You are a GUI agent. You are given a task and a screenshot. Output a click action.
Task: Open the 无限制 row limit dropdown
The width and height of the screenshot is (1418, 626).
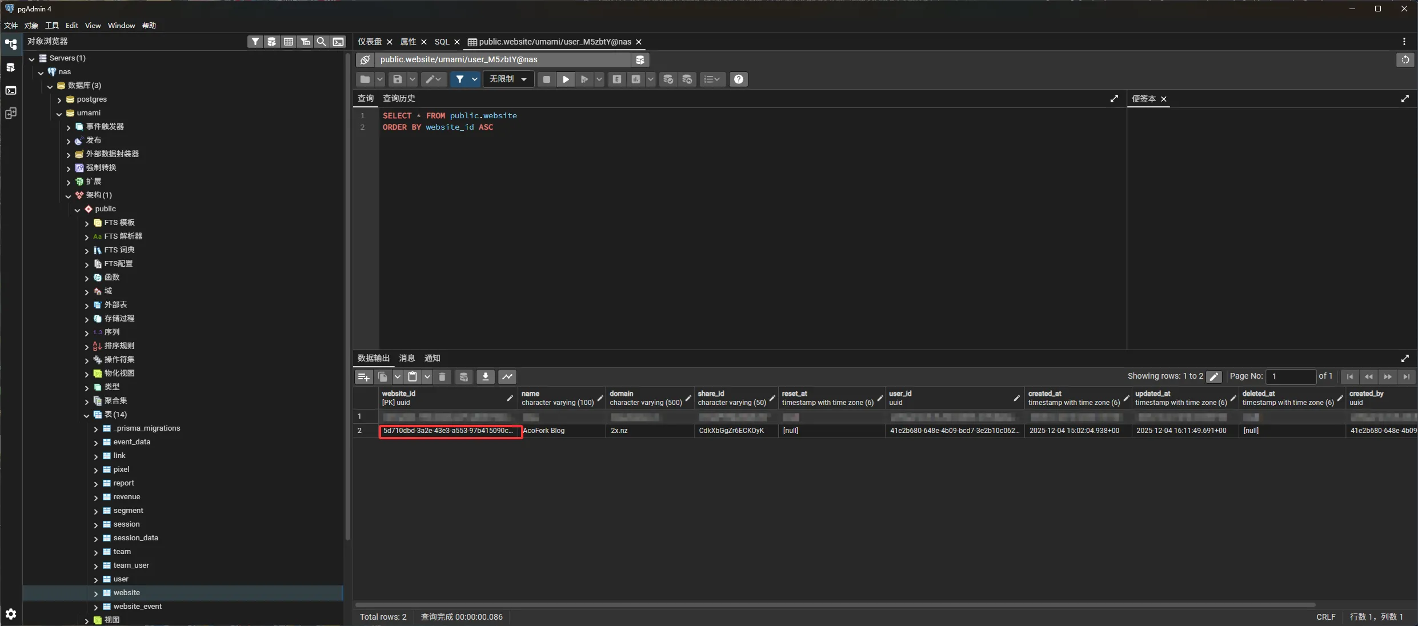[508, 79]
